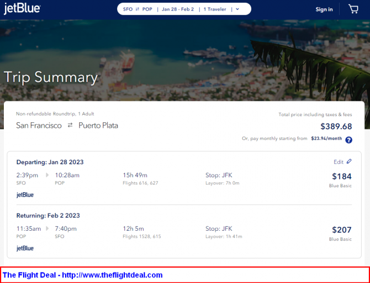Click the Layover: 1h 41m text
Screen dimensions: 370x283
click(224, 236)
